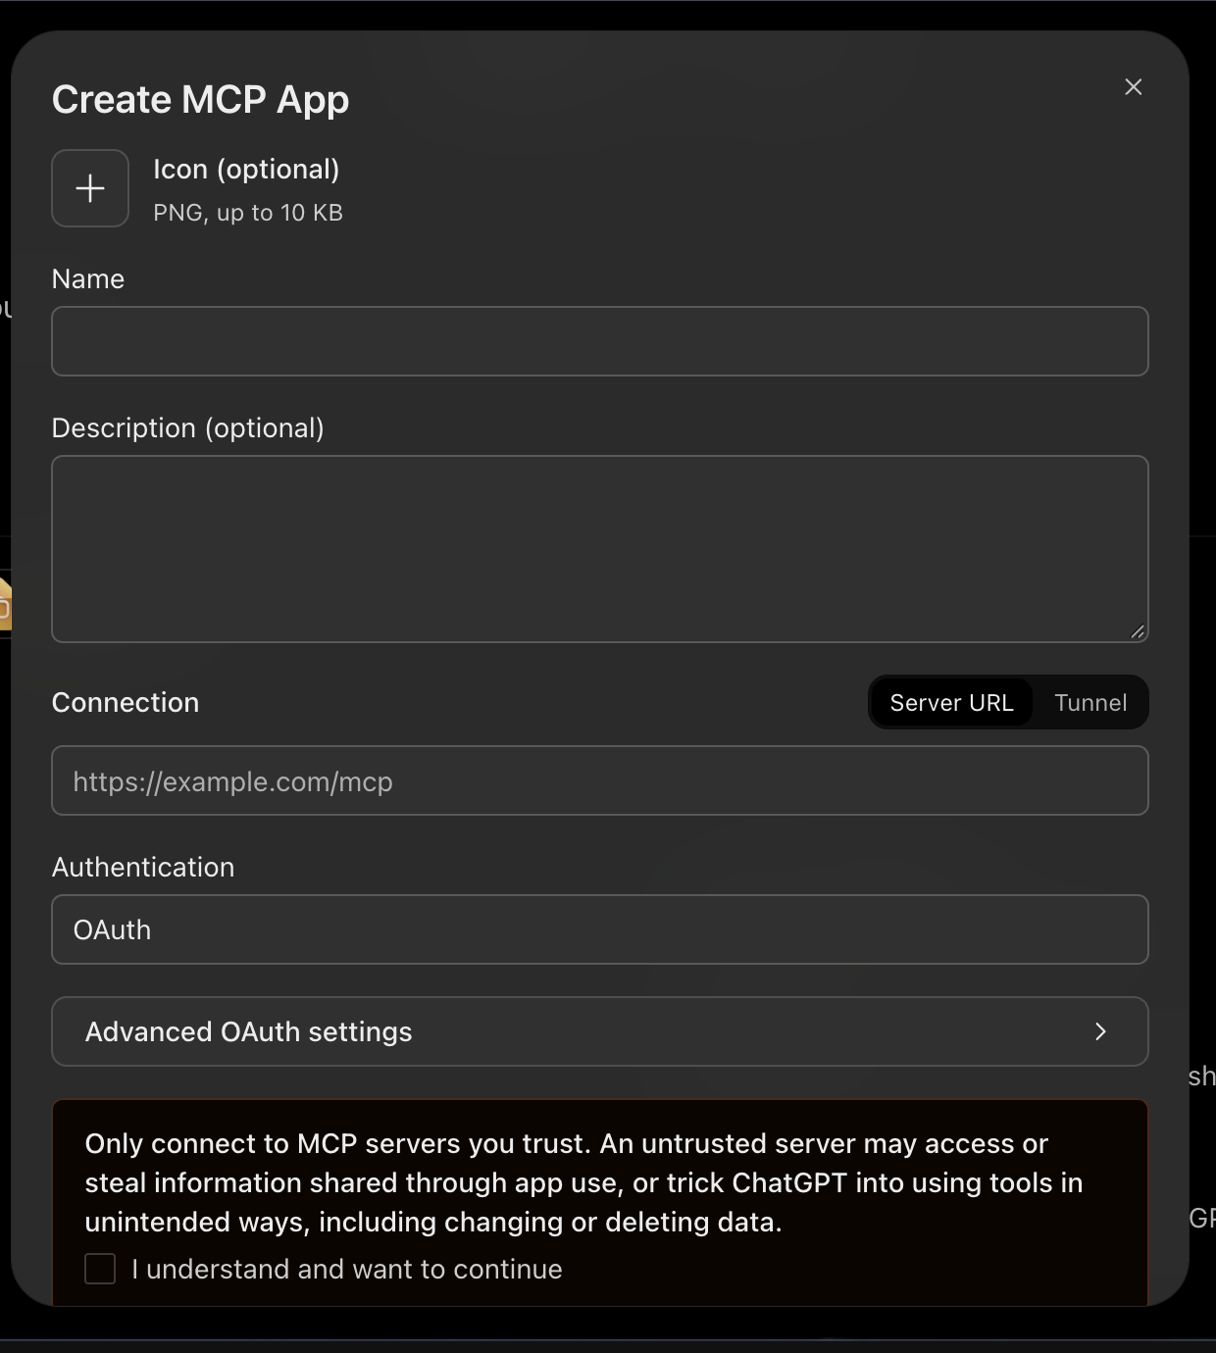Focus the Name input field
Screen dimensions: 1216x1353
click(600, 341)
